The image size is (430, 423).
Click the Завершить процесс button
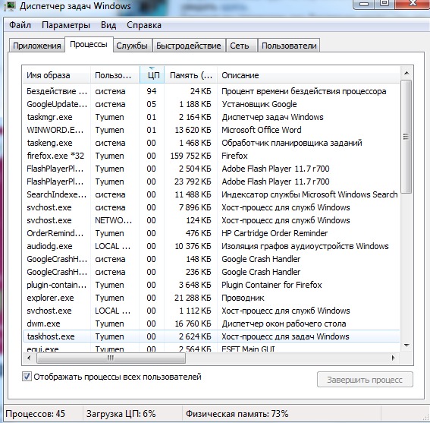point(365,380)
